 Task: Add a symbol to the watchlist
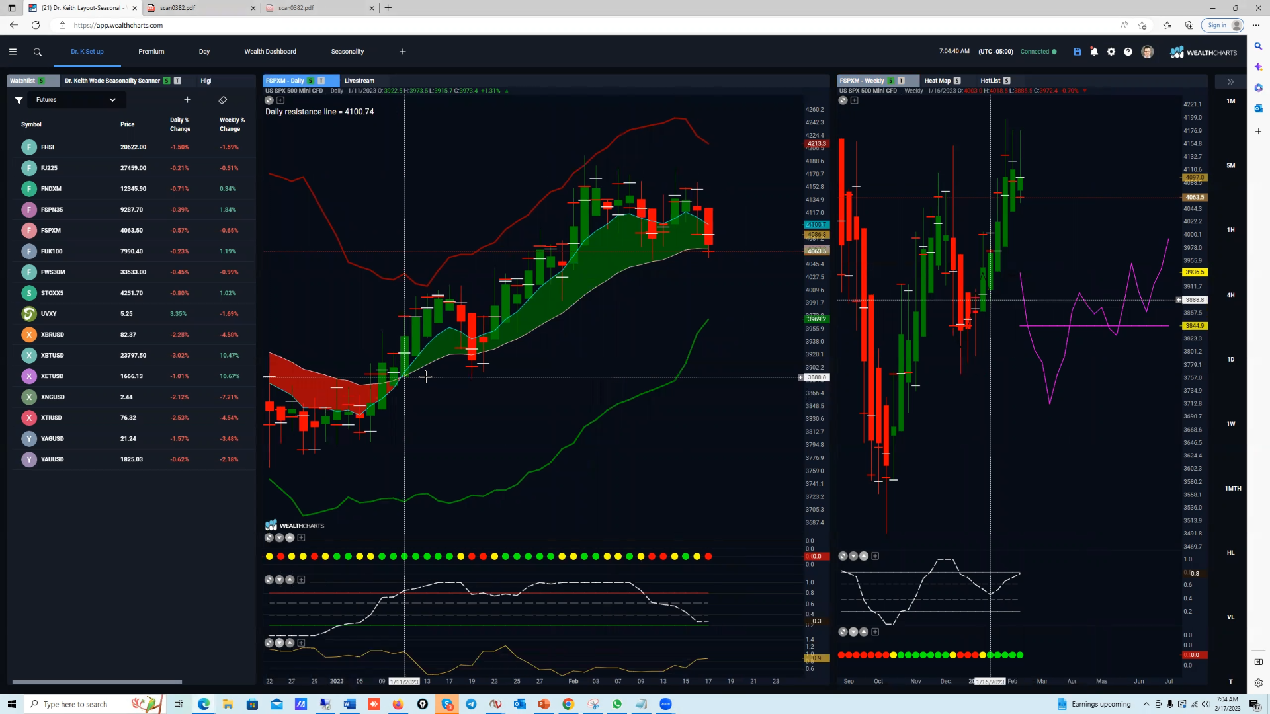pyautogui.click(x=187, y=100)
